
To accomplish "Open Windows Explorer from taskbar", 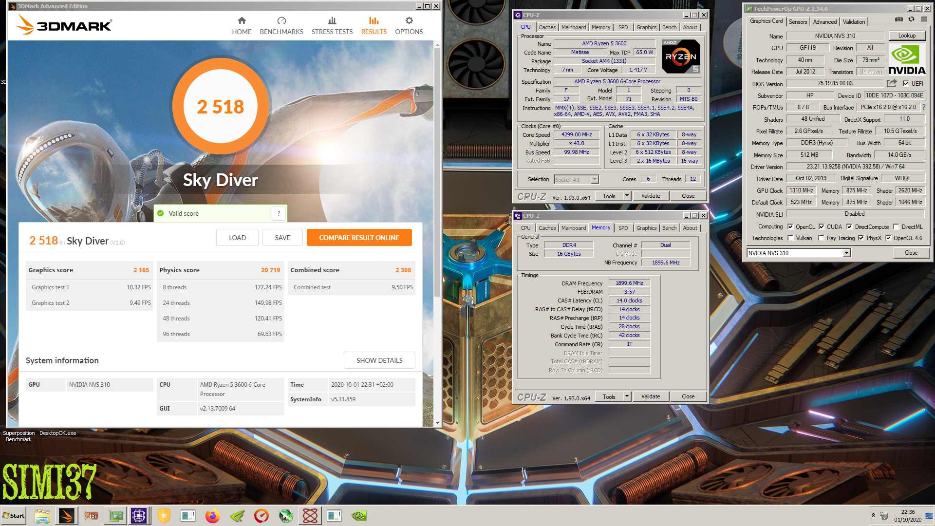I will coord(42,516).
